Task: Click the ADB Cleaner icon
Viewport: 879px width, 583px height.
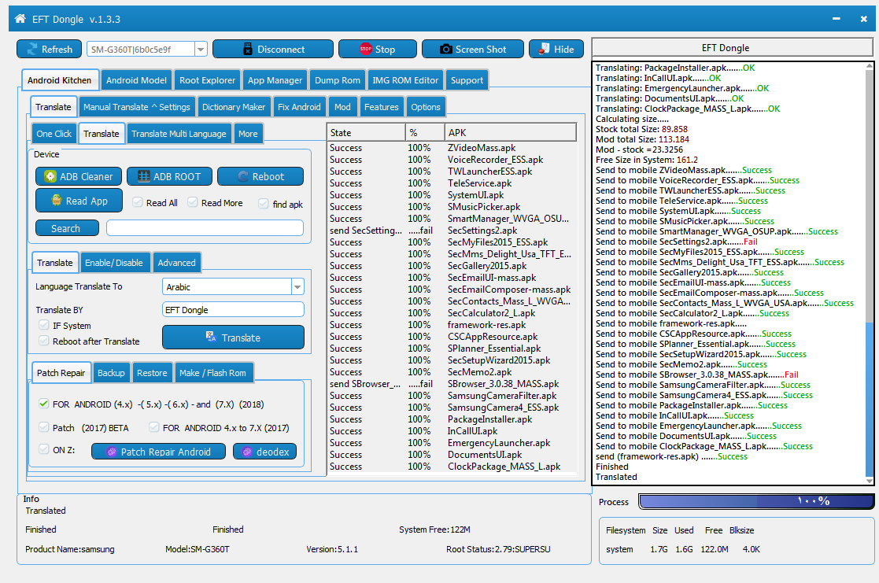Action: (50, 176)
